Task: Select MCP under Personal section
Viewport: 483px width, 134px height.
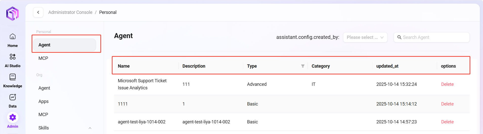Action: (43, 58)
